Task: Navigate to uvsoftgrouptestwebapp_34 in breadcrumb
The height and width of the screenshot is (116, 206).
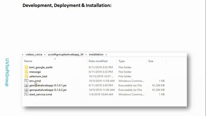Action: [x=66, y=54]
